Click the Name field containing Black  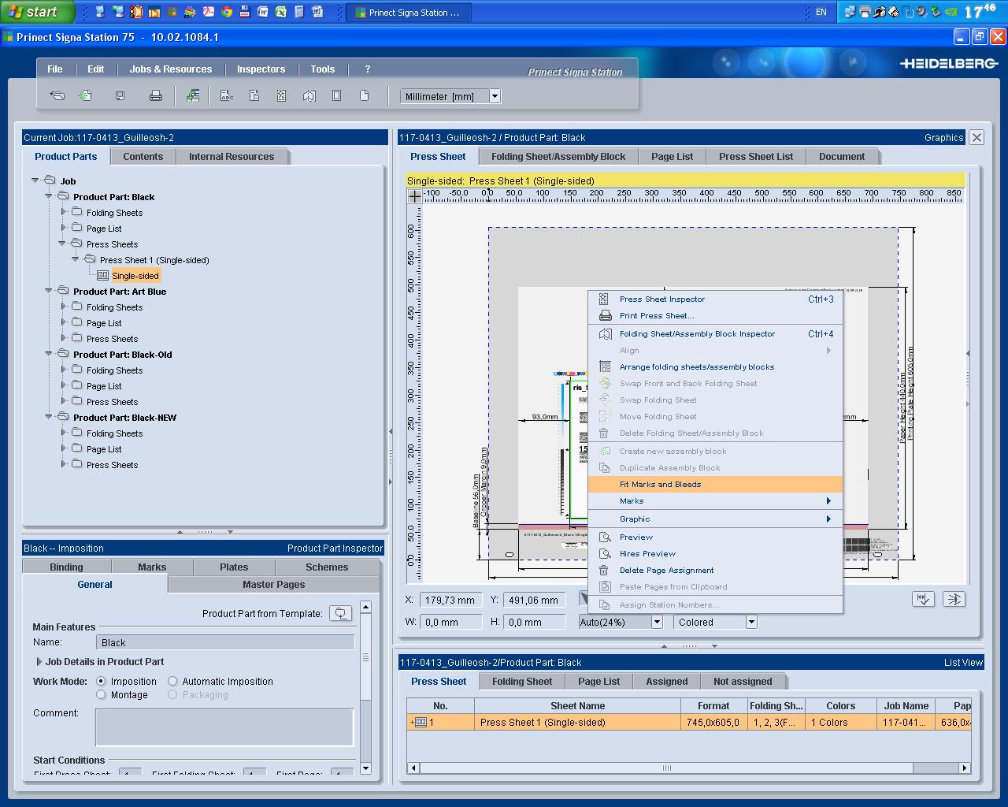point(225,642)
